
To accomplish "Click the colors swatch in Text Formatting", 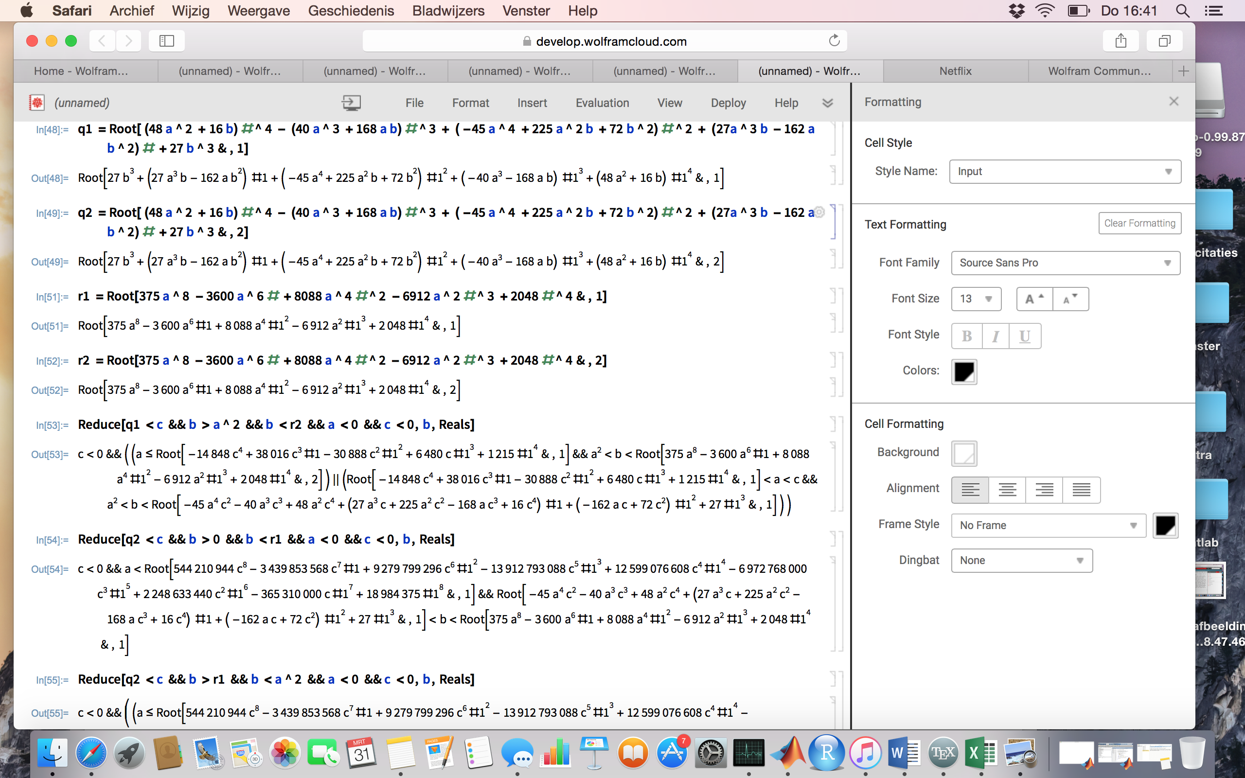I will click(x=964, y=370).
